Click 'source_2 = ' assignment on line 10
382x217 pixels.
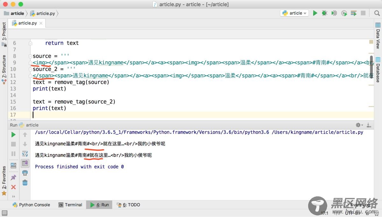coord(54,69)
